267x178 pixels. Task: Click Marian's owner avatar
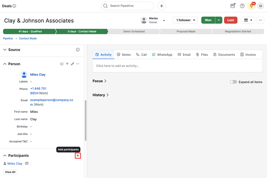click(144, 20)
